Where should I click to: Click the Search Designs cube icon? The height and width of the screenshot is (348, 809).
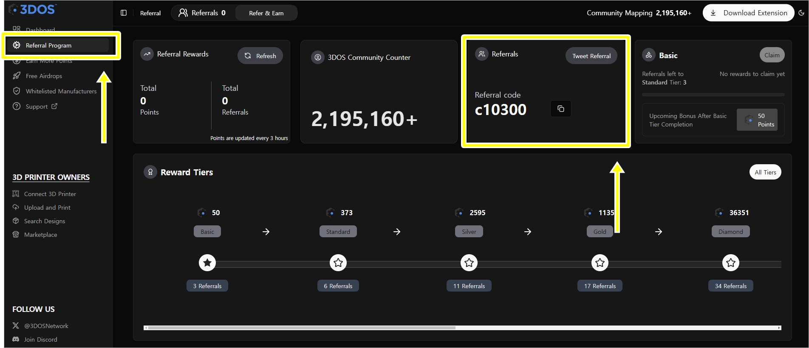16,221
